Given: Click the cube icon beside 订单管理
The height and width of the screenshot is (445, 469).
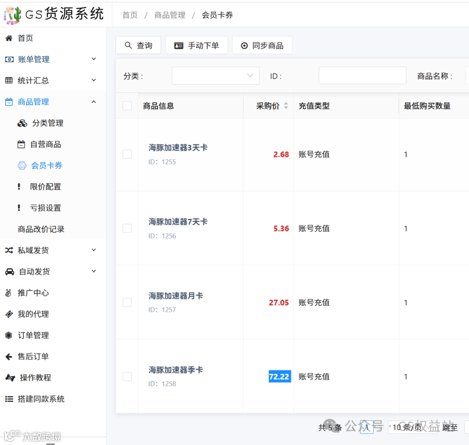Looking at the screenshot, I should (x=9, y=335).
